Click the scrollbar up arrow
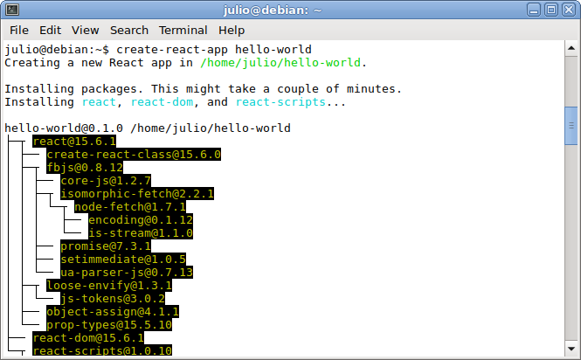Screen dimensions: 581x360 [571, 48]
